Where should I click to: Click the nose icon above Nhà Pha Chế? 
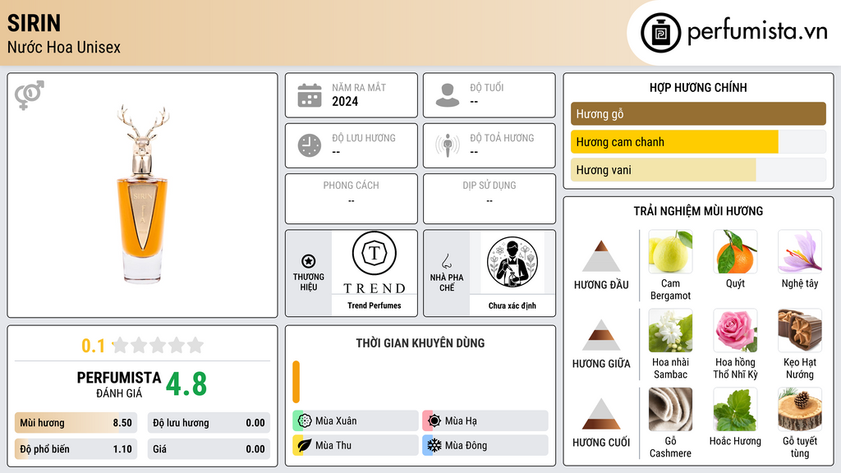[x=446, y=261]
